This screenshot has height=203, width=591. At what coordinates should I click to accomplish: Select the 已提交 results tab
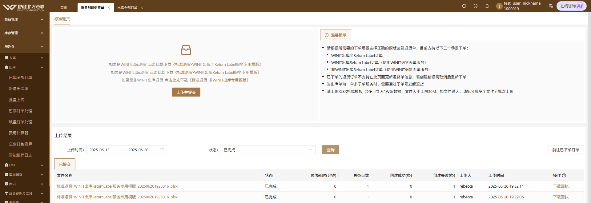tap(65, 164)
